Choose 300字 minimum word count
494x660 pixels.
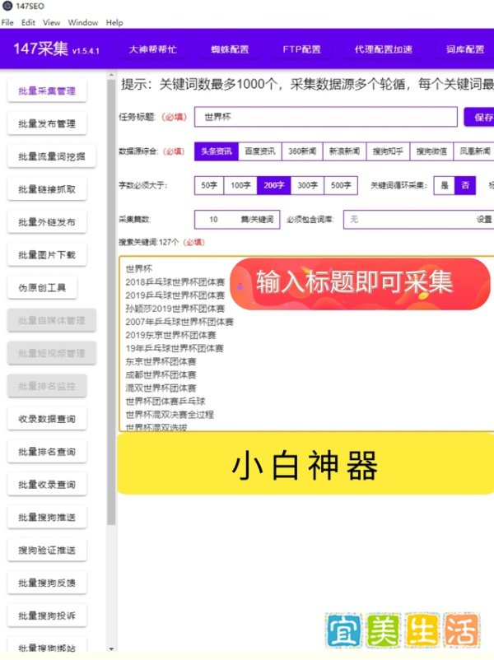[307, 185]
